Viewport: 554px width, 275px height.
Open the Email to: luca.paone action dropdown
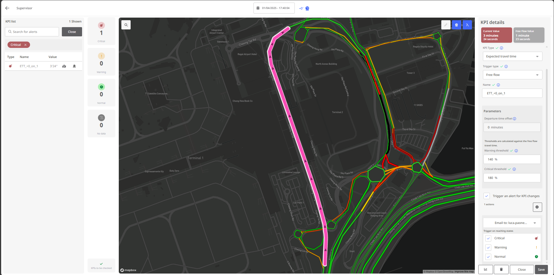(512, 223)
